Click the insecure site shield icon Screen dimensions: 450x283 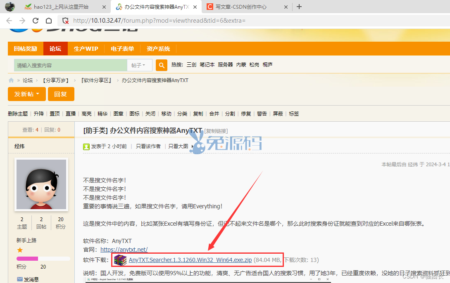(x=66, y=21)
